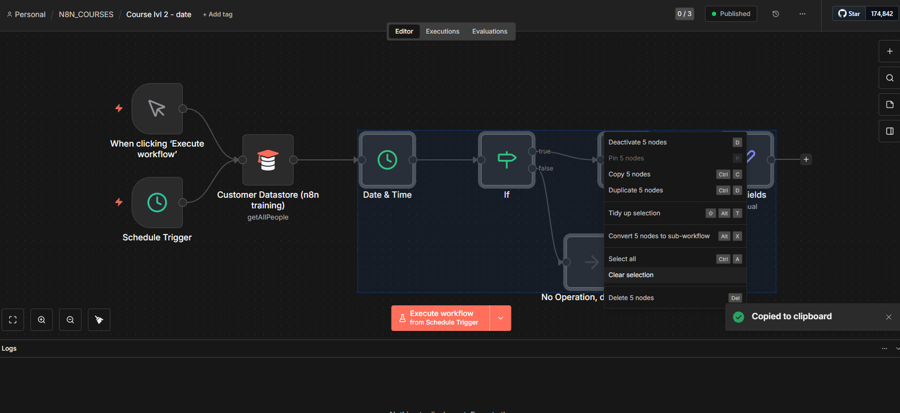This screenshot has height=413, width=900.
Task: Choose Duplicate 5 nodes from context menu
Action: [636, 190]
